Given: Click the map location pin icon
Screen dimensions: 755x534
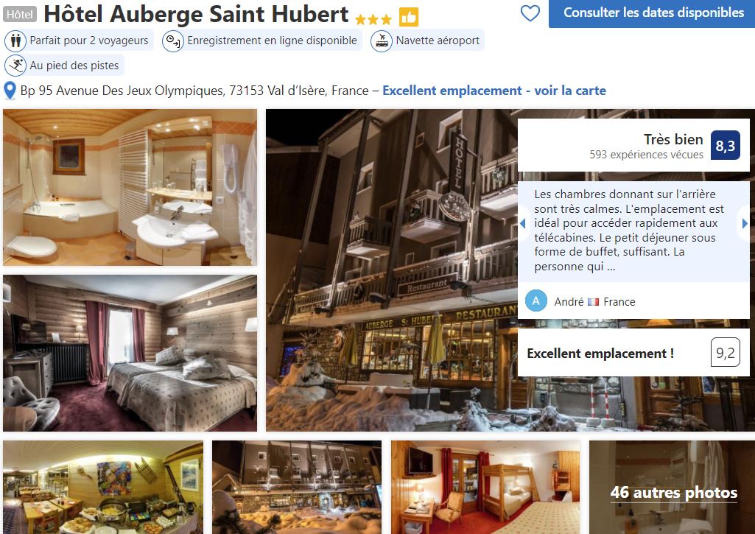Looking at the screenshot, I should 10,91.
